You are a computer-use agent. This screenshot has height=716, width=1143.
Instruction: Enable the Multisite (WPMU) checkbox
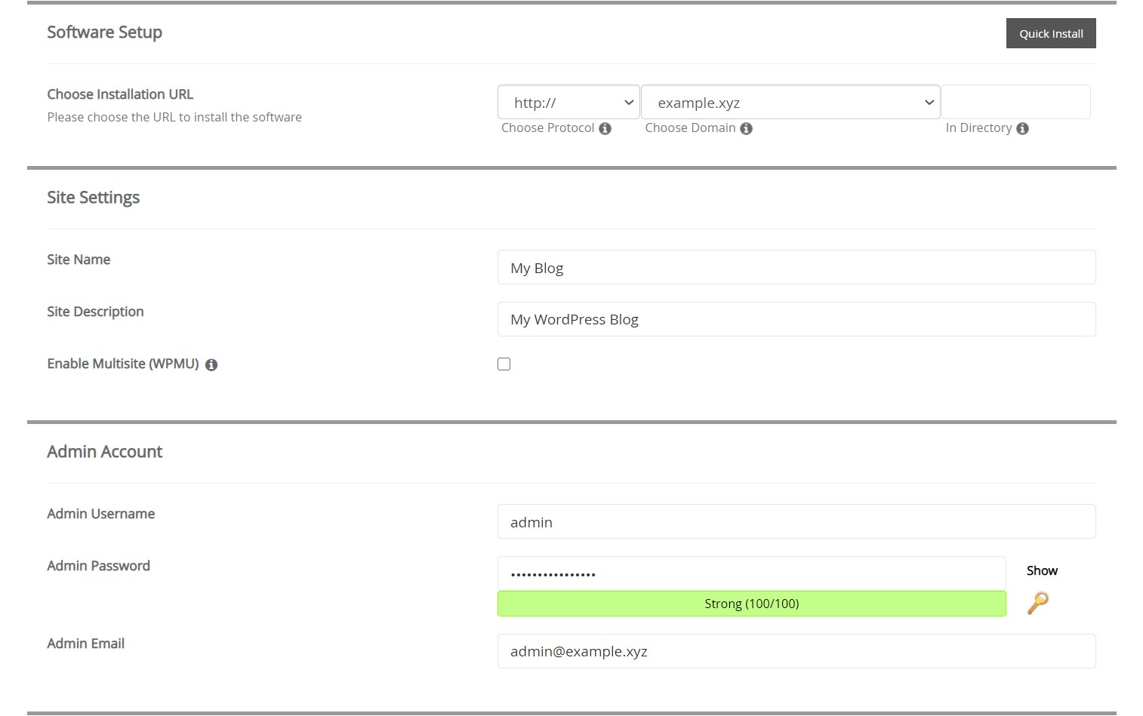click(504, 364)
